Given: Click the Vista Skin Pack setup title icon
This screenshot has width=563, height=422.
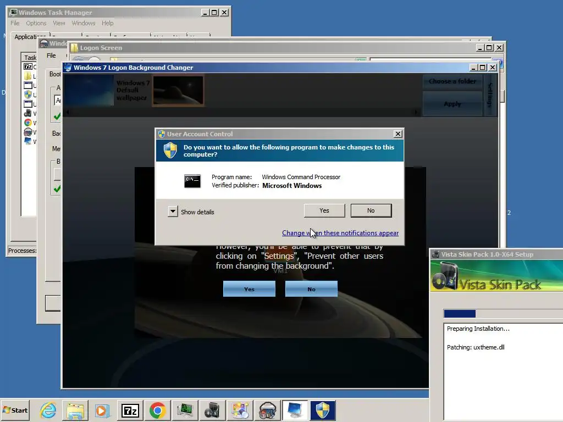Looking at the screenshot, I should [x=435, y=254].
